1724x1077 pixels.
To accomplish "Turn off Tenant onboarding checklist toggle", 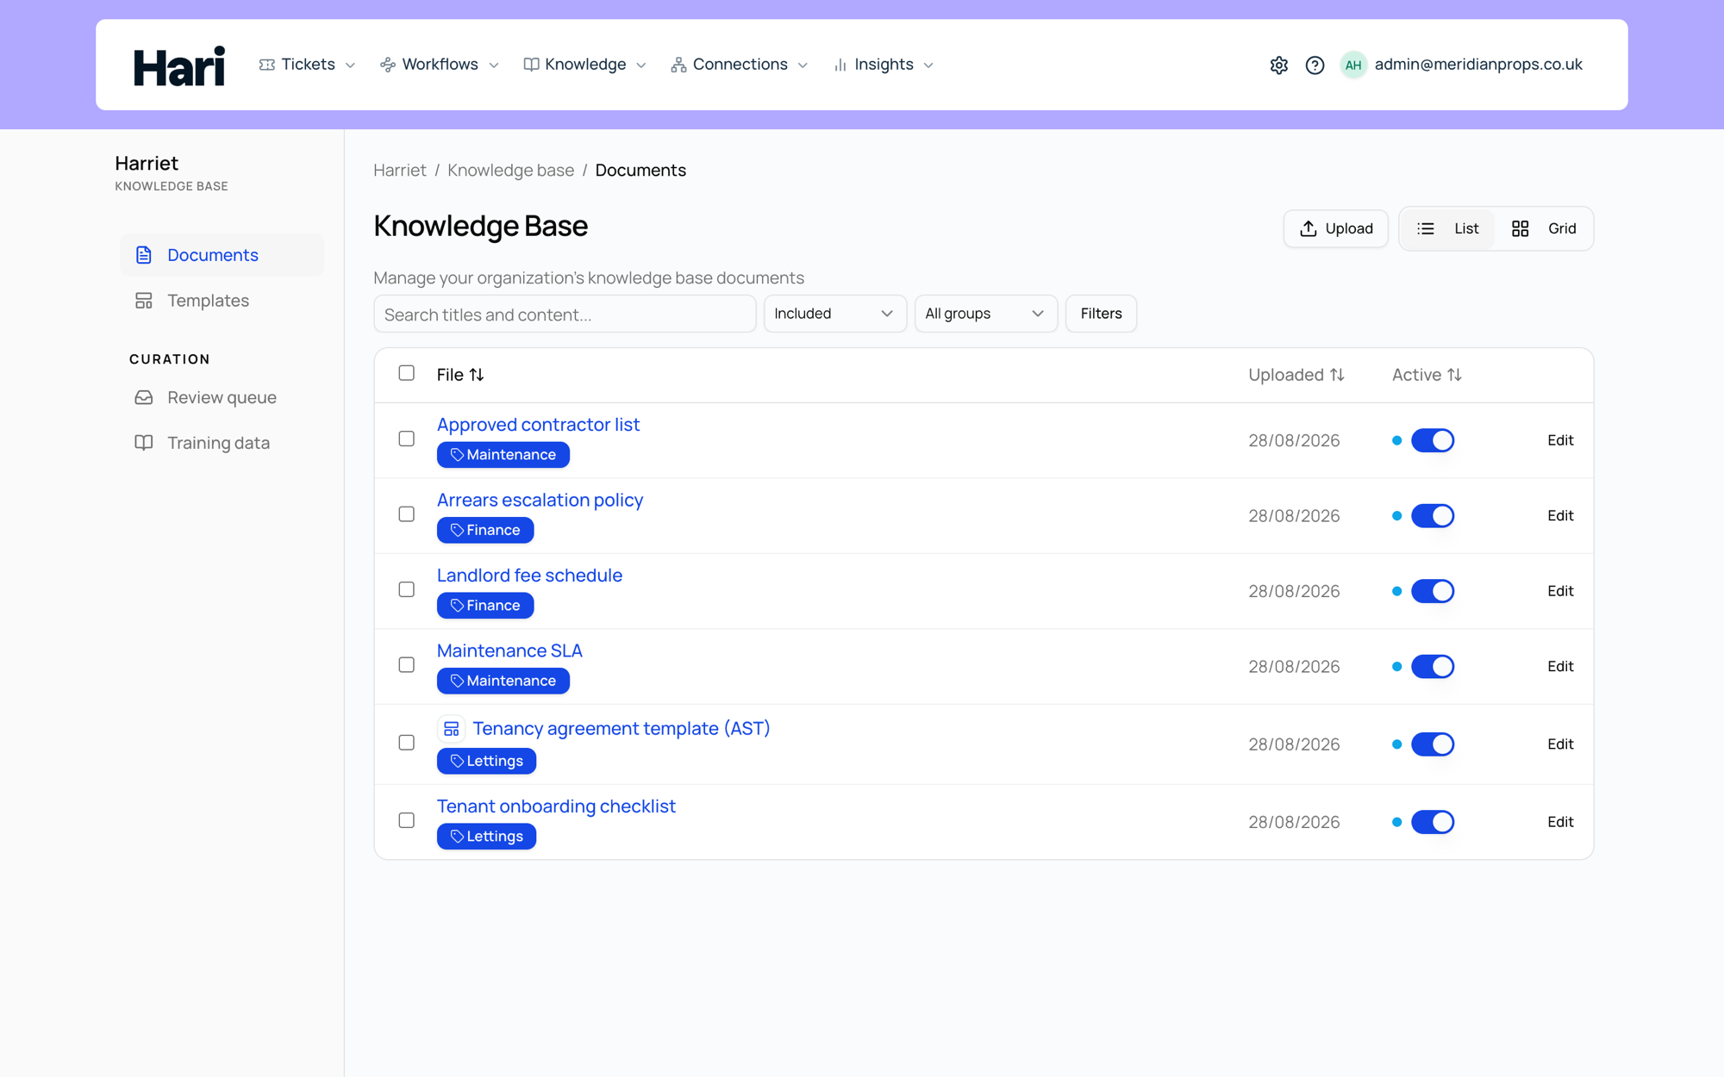I will [1433, 822].
